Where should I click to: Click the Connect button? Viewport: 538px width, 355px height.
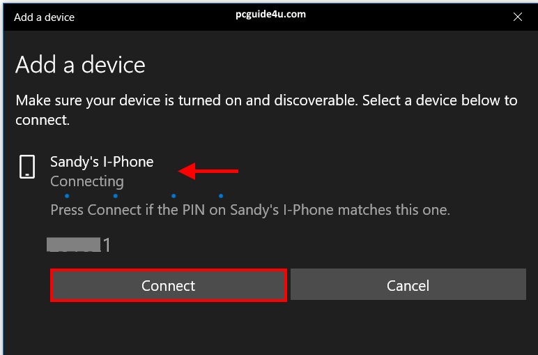[169, 285]
